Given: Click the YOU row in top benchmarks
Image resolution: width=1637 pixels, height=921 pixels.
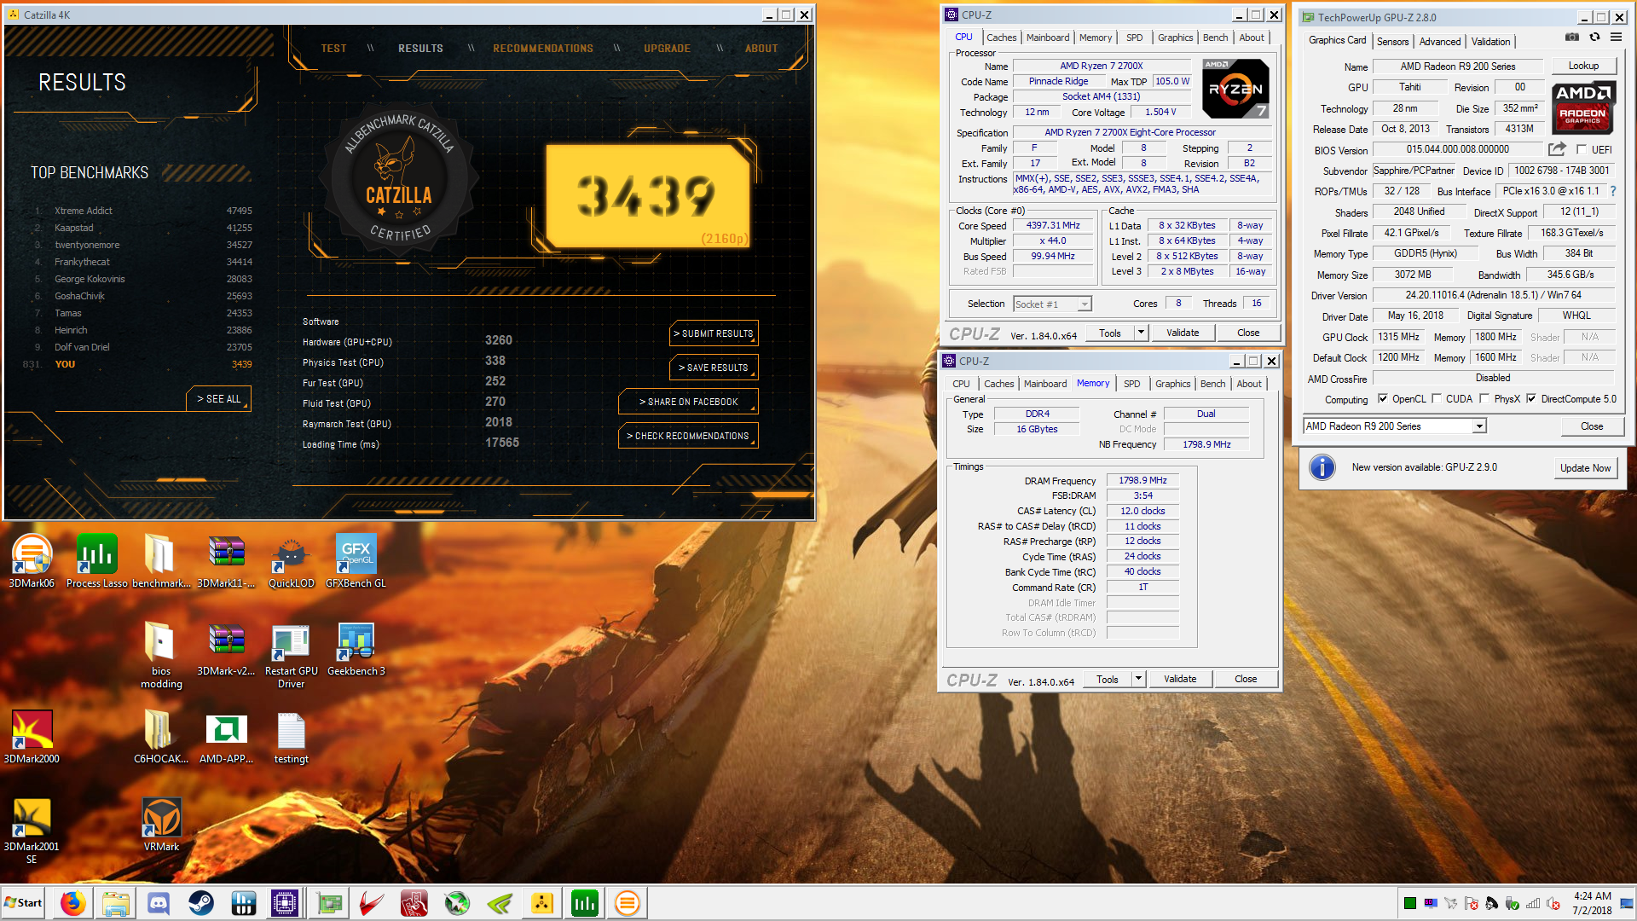Looking at the screenshot, I should [x=136, y=364].
